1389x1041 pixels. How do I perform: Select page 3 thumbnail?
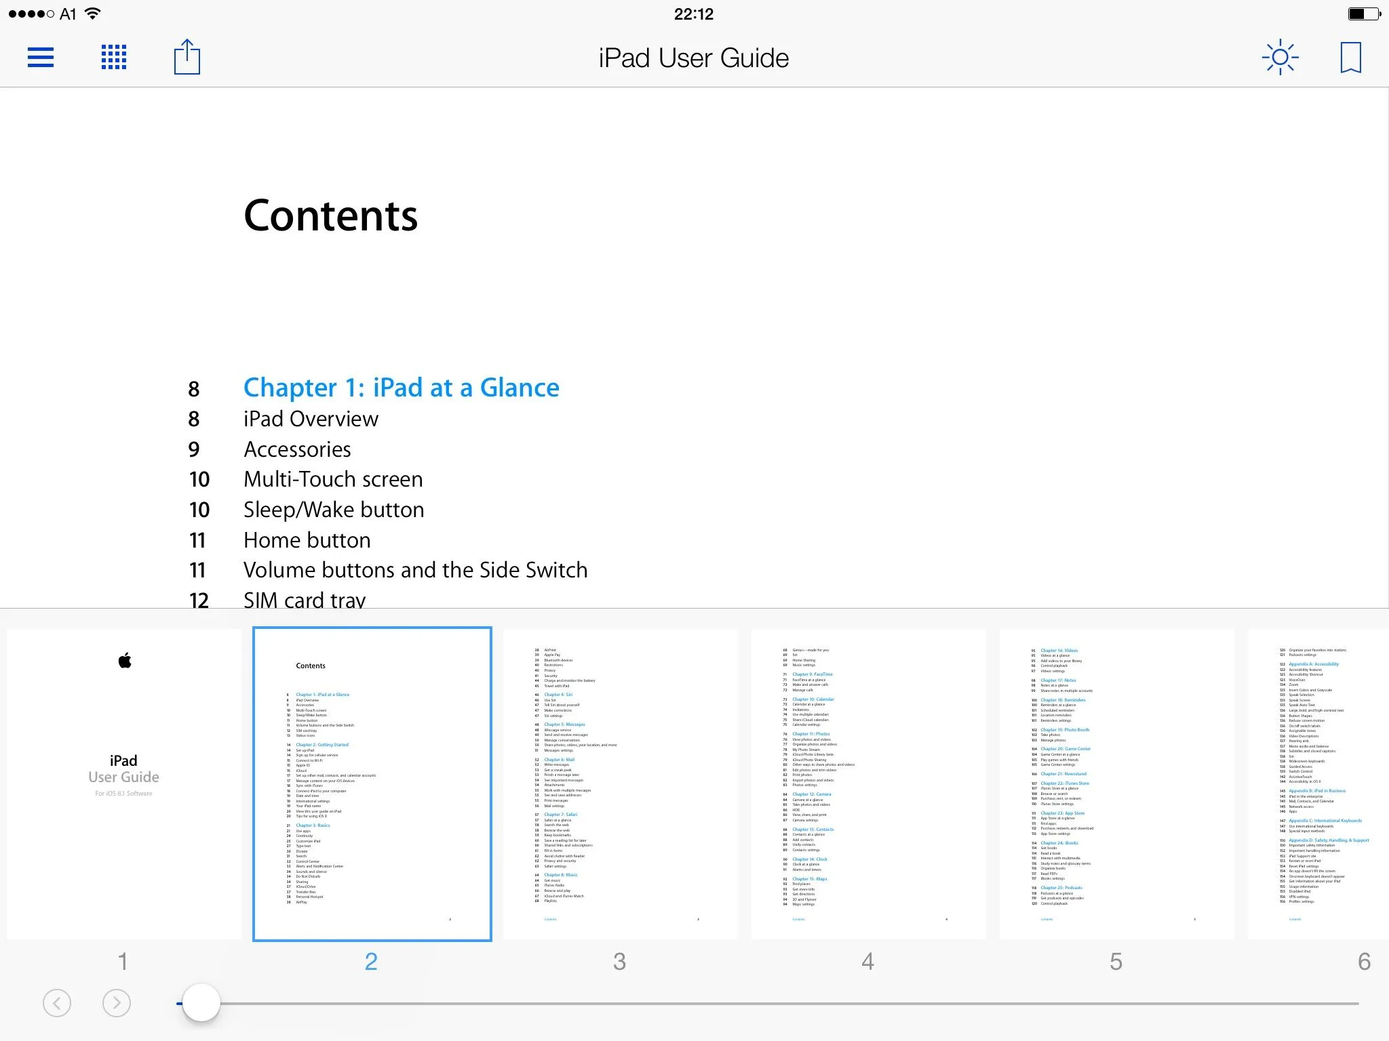620,783
